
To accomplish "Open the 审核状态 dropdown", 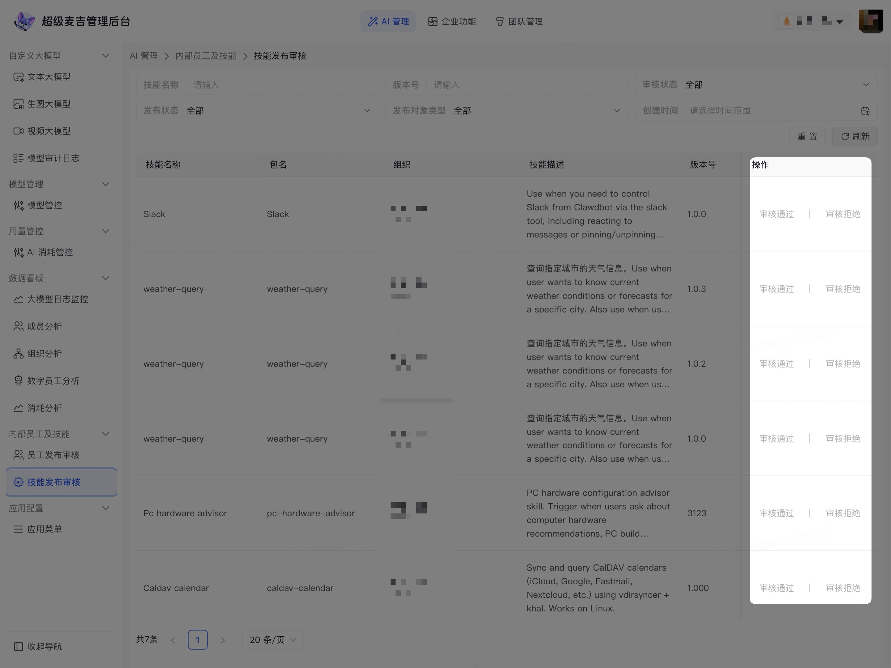I will (x=756, y=85).
